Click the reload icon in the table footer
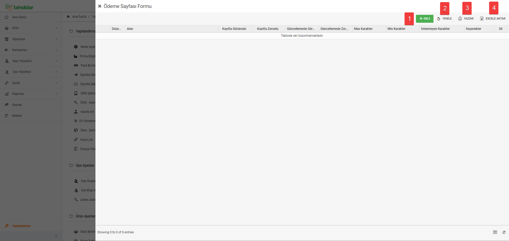Image resolution: width=509 pixels, height=241 pixels. pyautogui.click(x=504, y=232)
